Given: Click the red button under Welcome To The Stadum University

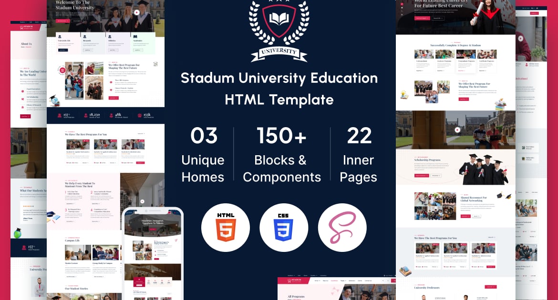Looking at the screenshot, I should pyautogui.click(x=62, y=21).
